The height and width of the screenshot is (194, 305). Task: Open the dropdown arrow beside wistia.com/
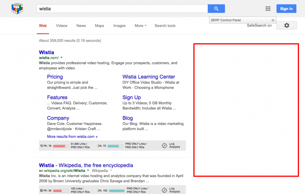tap(61, 57)
